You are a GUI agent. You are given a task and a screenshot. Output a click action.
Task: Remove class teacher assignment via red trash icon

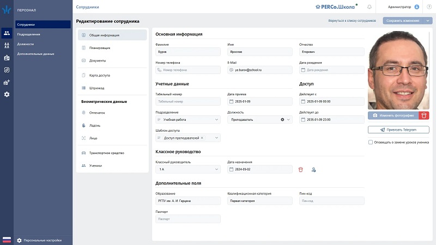coord(300,170)
